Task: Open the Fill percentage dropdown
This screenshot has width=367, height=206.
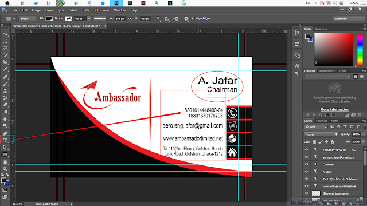Action: (363, 142)
